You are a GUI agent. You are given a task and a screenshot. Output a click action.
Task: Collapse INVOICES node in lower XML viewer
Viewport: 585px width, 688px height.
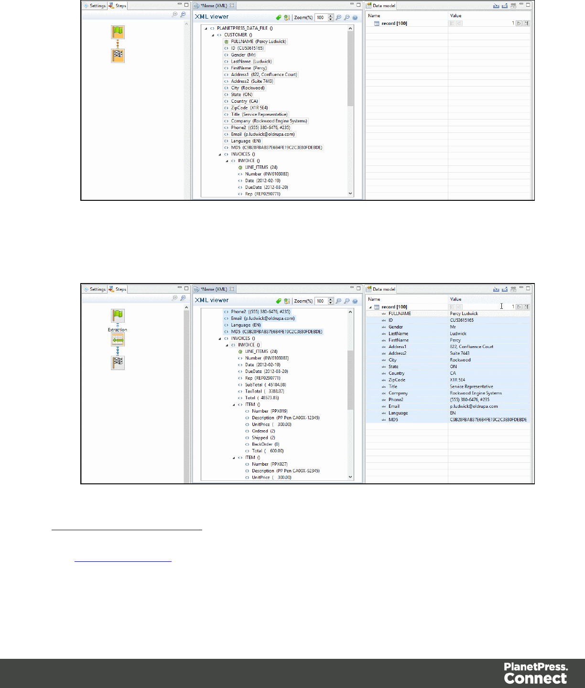(x=220, y=339)
